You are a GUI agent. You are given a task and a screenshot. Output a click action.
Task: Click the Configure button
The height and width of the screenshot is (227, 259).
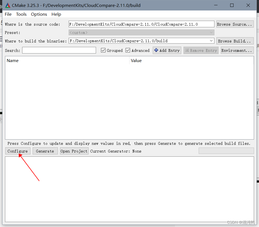pos(18,151)
